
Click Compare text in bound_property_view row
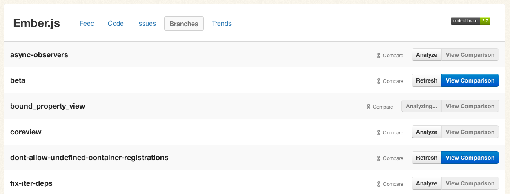383,107
